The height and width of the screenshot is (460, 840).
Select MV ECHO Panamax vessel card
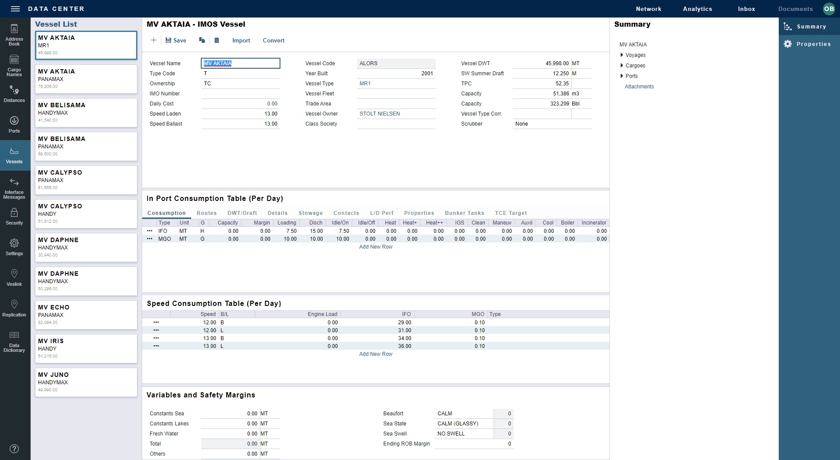tap(86, 315)
